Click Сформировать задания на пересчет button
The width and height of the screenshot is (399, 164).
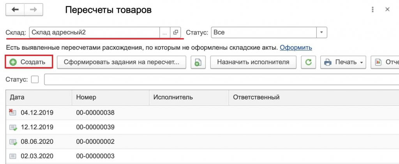pos(122,62)
